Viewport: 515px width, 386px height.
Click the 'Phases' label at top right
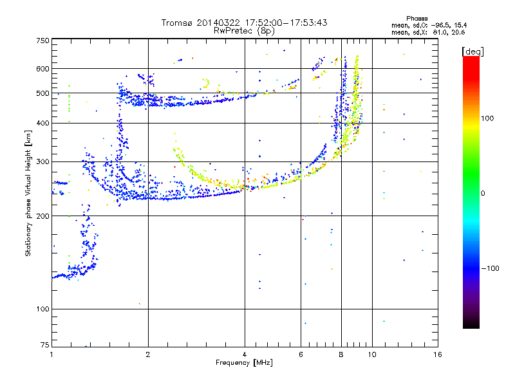click(x=417, y=19)
